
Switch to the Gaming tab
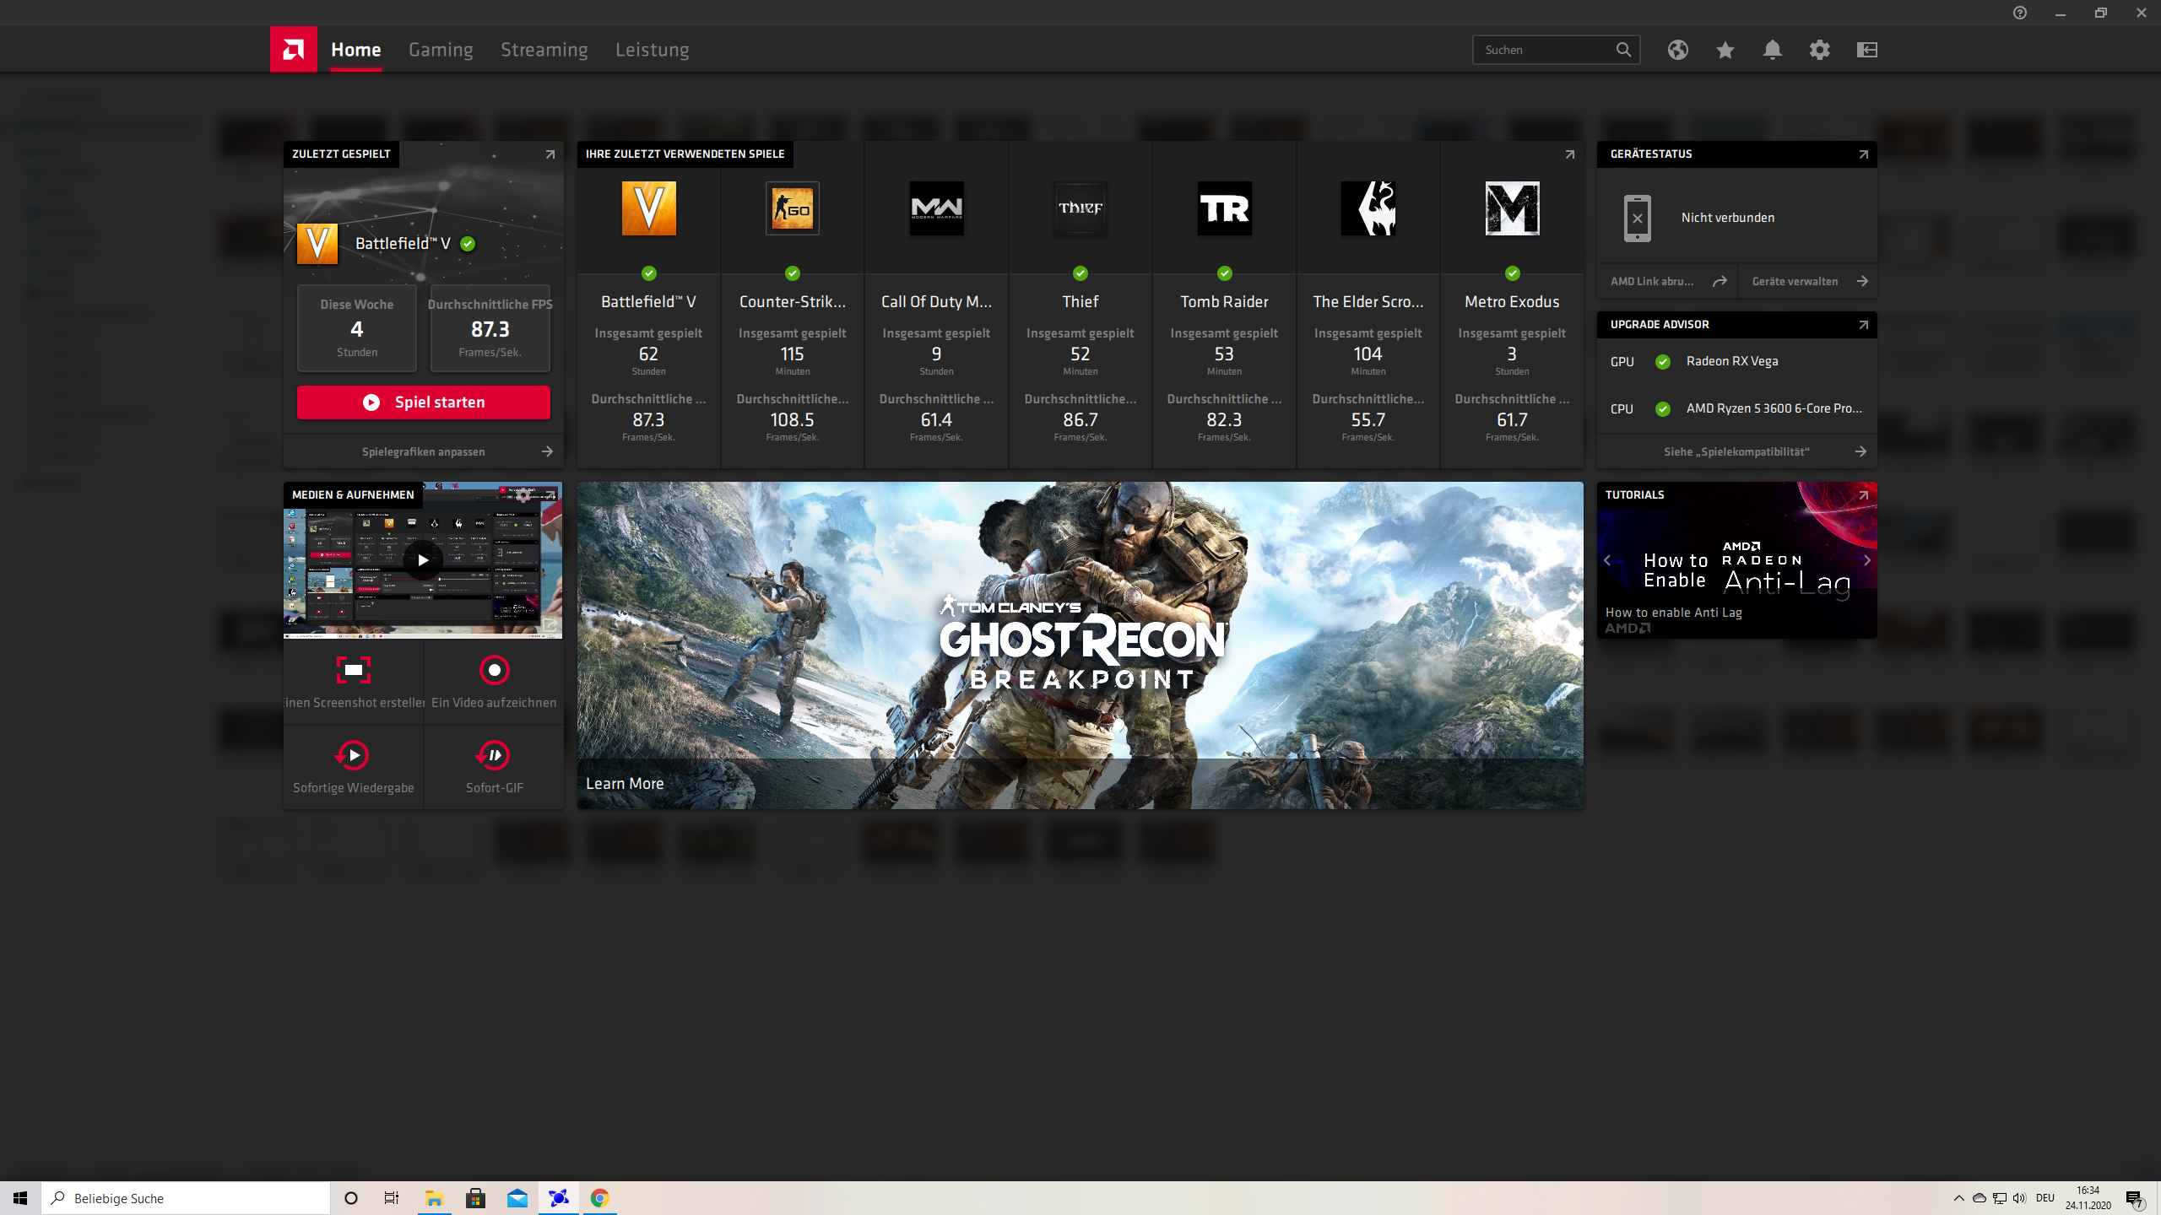pyautogui.click(x=441, y=50)
